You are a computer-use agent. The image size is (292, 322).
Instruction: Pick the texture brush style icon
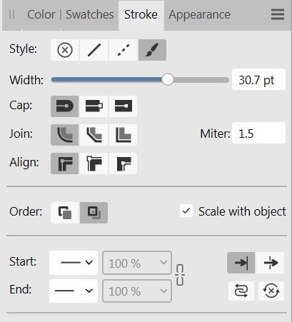152,50
